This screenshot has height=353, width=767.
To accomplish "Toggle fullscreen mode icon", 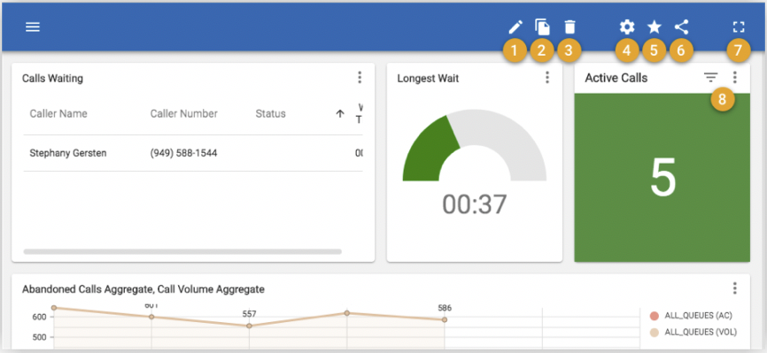I will tap(738, 27).
